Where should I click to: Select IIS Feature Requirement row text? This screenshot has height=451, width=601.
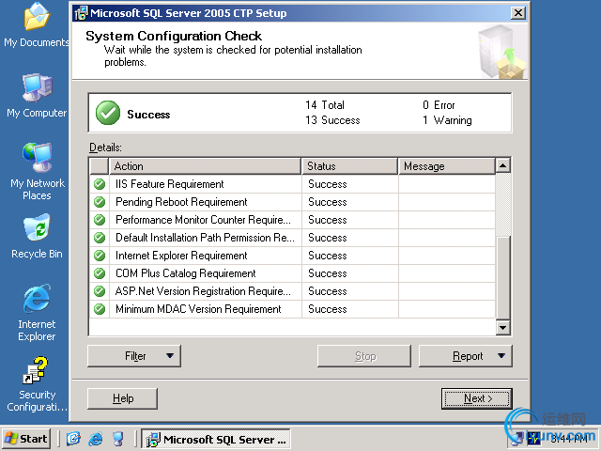pyautogui.click(x=169, y=184)
